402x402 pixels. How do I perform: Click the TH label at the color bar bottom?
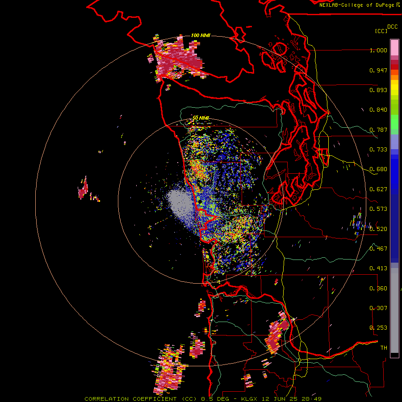384,348
